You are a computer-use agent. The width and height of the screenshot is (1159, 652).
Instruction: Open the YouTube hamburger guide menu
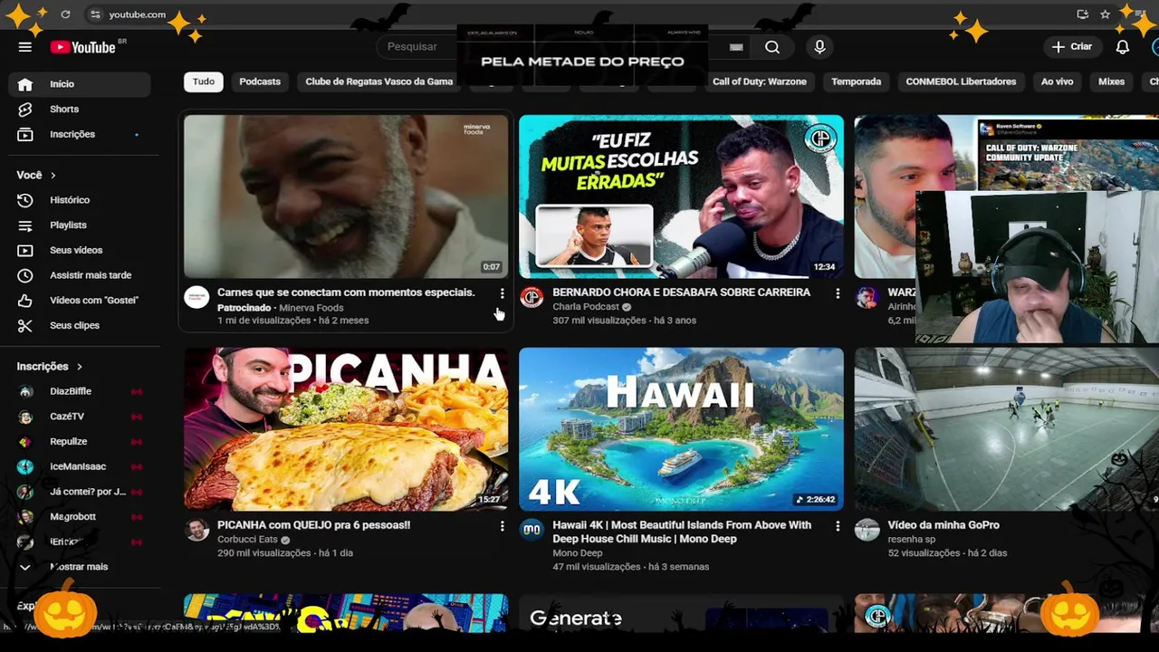pos(25,47)
